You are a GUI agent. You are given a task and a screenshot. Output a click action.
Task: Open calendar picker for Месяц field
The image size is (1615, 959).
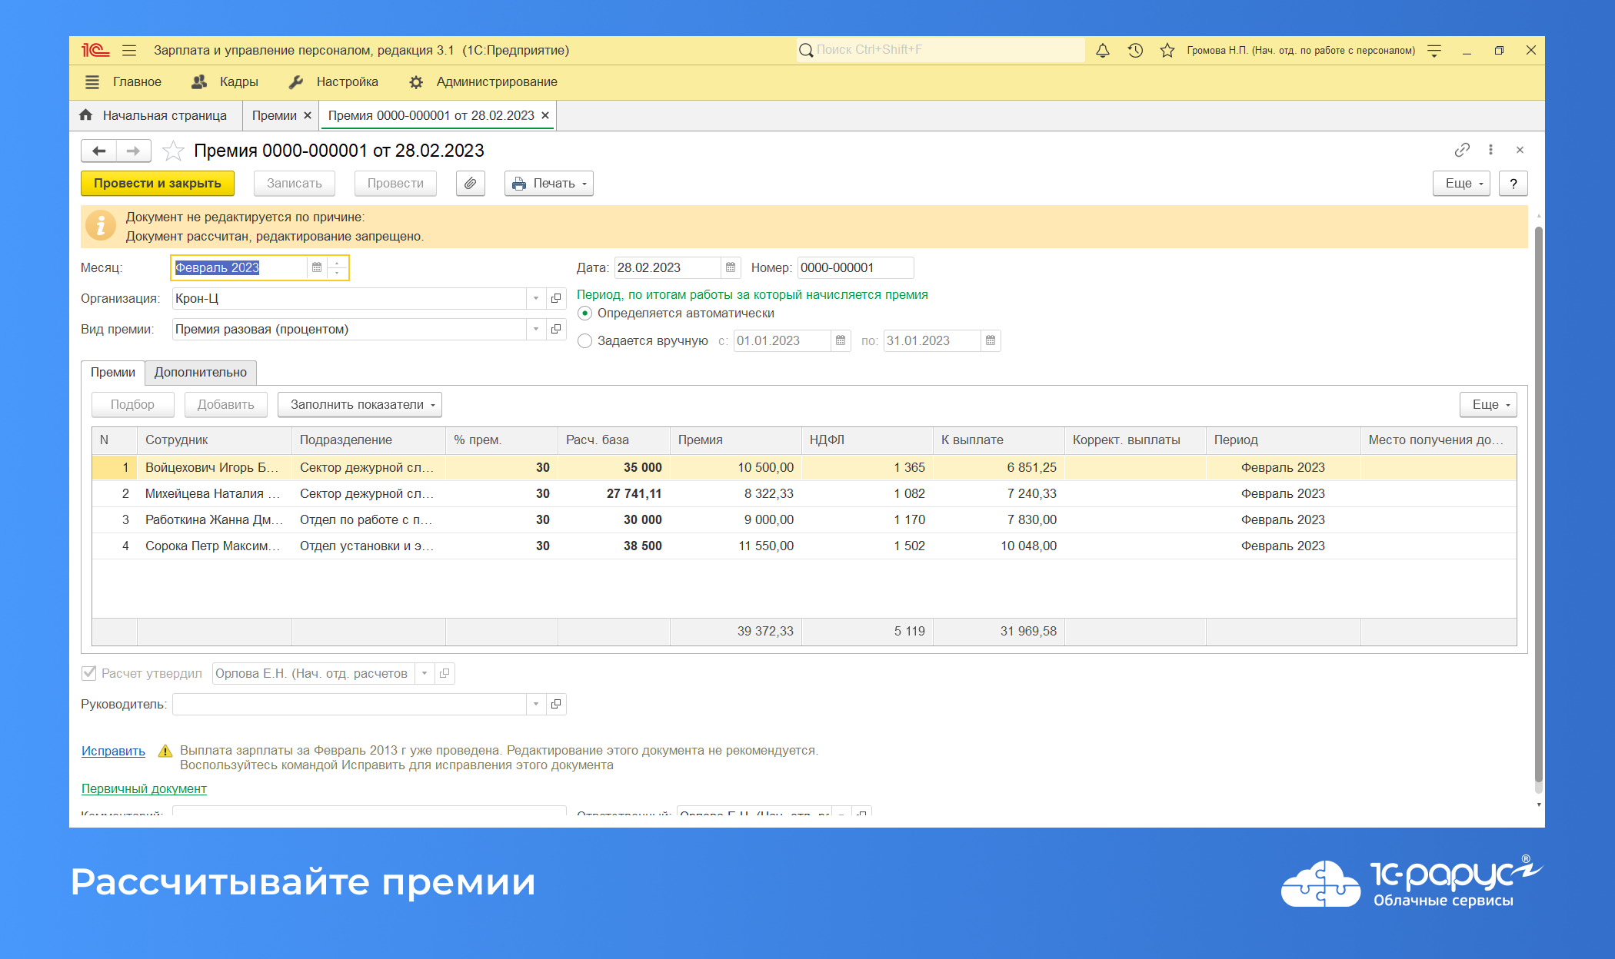pyautogui.click(x=317, y=267)
